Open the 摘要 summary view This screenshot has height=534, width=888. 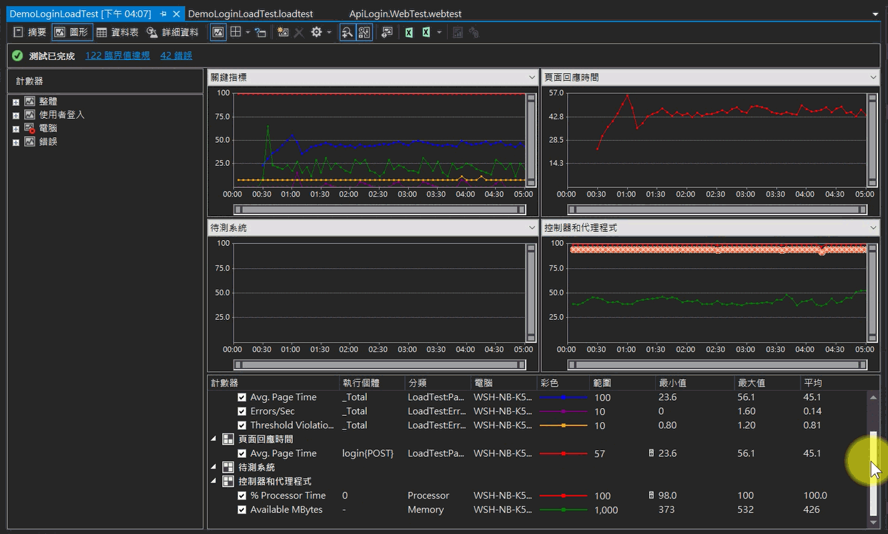pyautogui.click(x=30, y=32)
